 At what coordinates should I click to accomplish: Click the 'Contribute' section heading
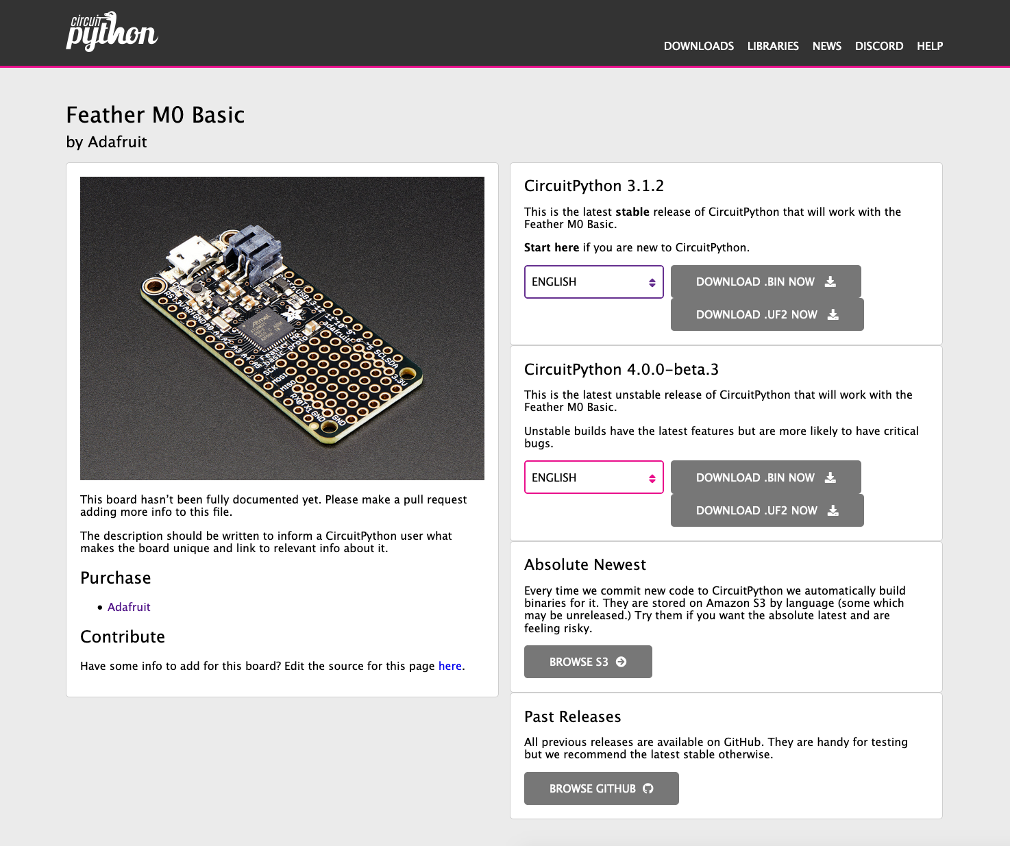[123, 637]
